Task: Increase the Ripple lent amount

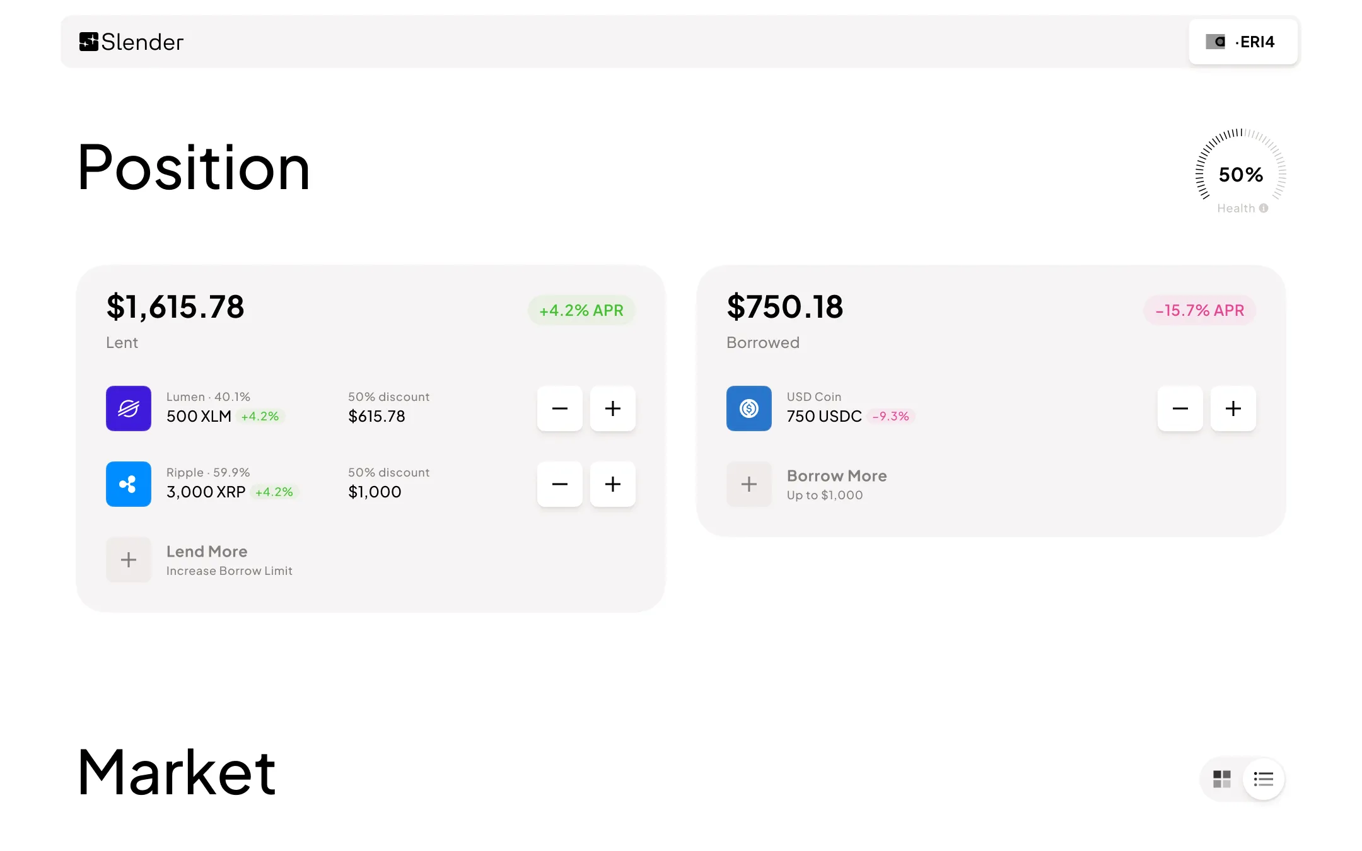Action: 613,484
